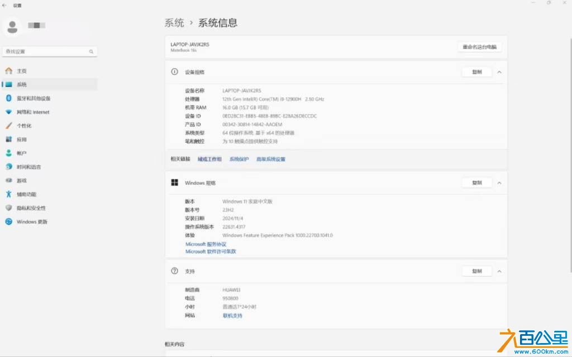Viewport: 572px width, 357px height.
Task: Open 应用 apps icon
Action: point(9,139)
